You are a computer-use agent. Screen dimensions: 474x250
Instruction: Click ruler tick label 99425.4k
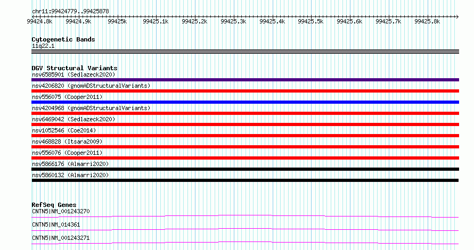point(272,21)
